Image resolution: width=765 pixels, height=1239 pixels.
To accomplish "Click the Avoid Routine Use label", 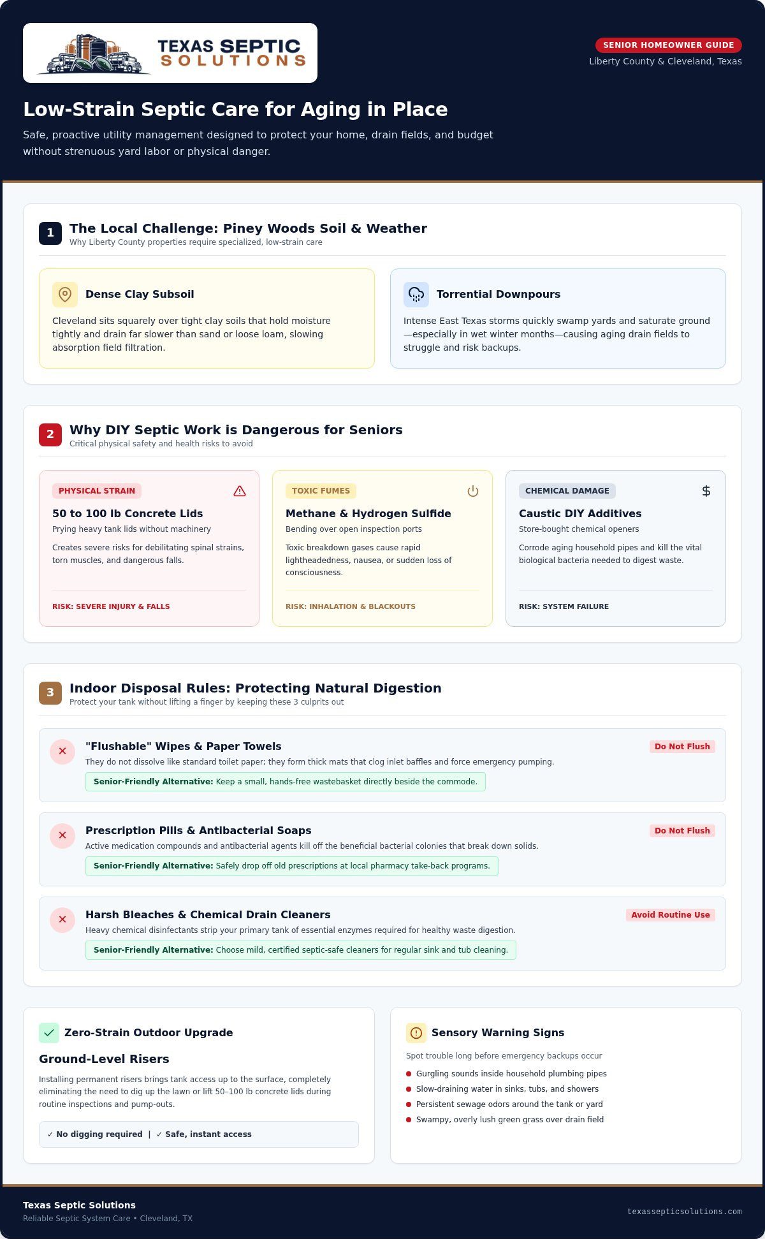I will (671, 915).
